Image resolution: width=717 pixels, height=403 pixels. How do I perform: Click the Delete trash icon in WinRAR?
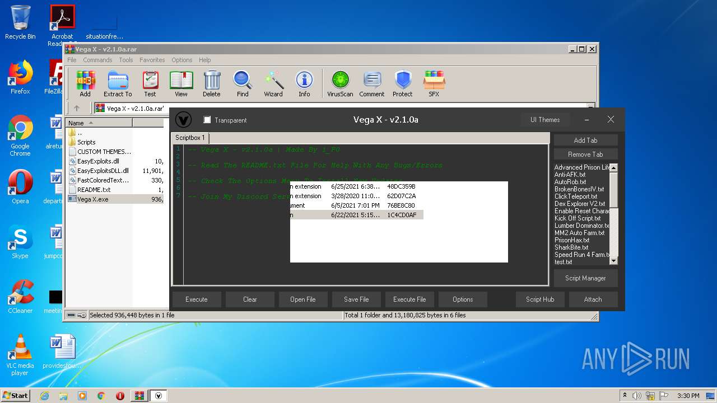click(x=212, y=84)
